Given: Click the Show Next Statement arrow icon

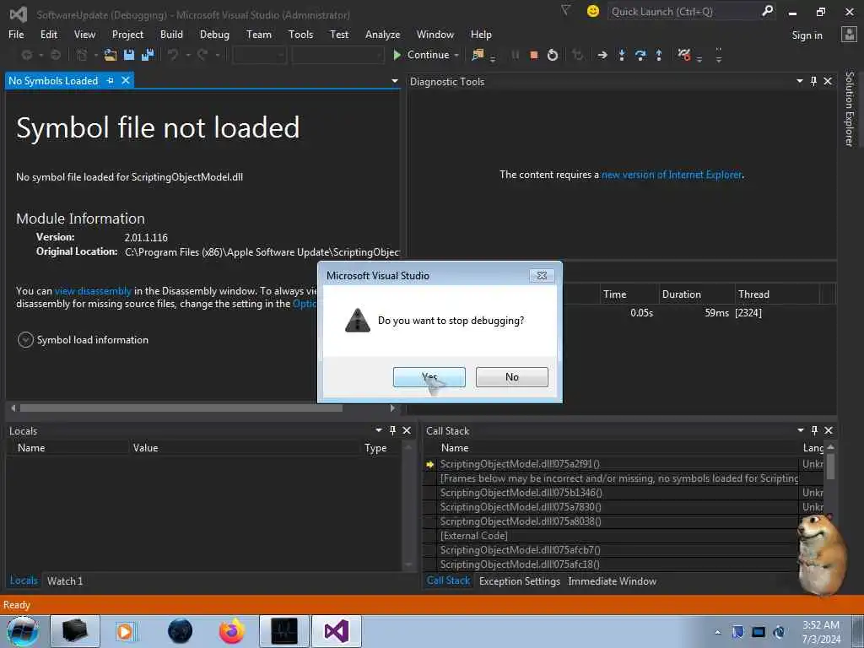Looking at the screenshot, I should (602, 55).
